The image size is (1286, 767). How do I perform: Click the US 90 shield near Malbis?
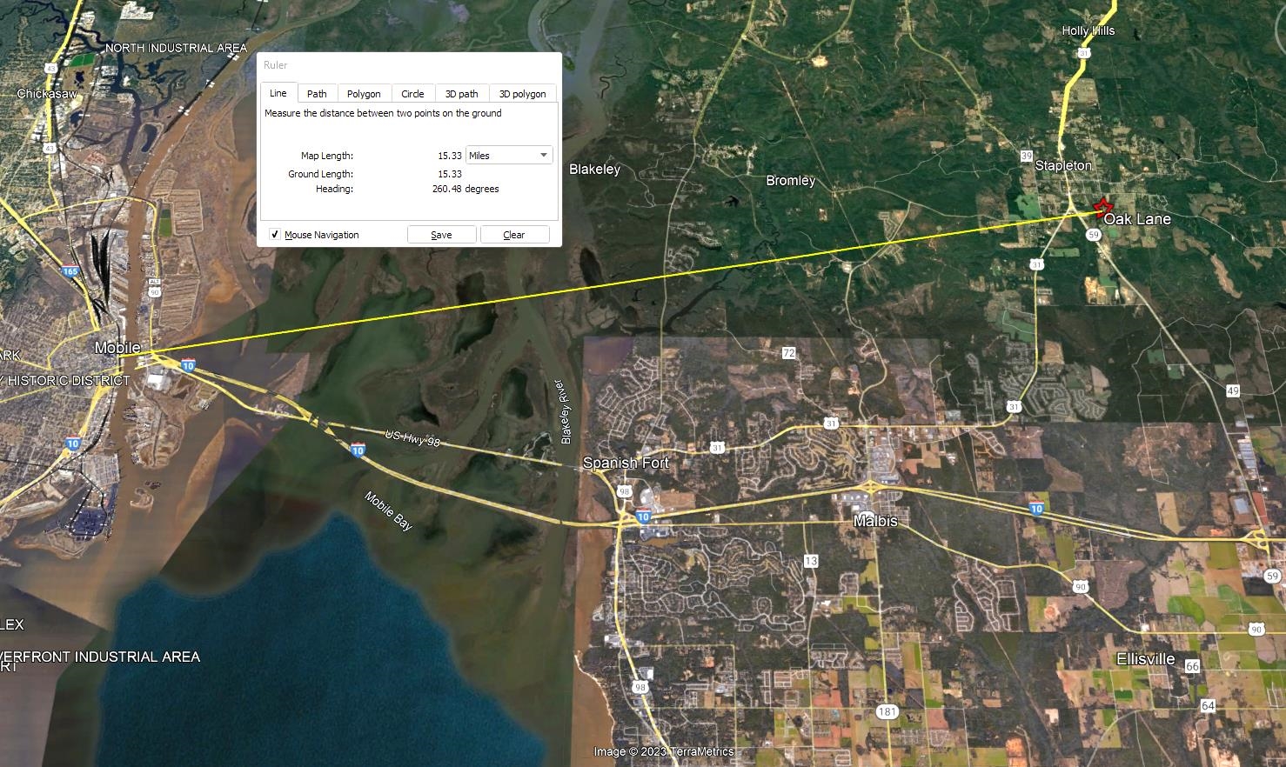pyautogui.click(x=1081, y=587)
